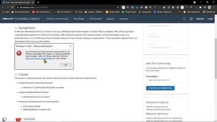Open the Reading list panel
Screen dimensions: 217x122
coord(209,12)
